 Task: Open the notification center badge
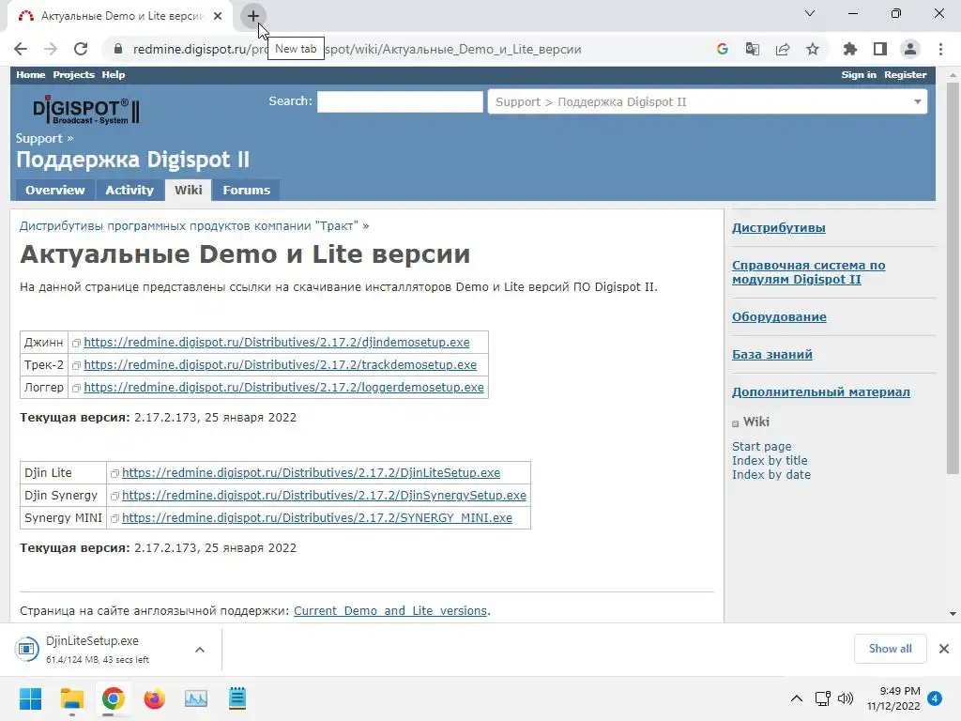pos(935,698)
